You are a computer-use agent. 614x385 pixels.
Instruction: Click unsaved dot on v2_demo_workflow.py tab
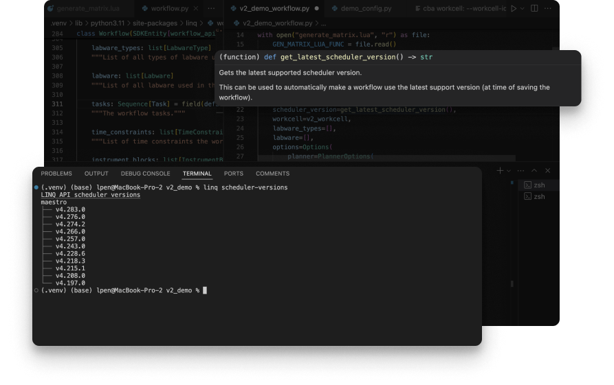coord(316,8)
